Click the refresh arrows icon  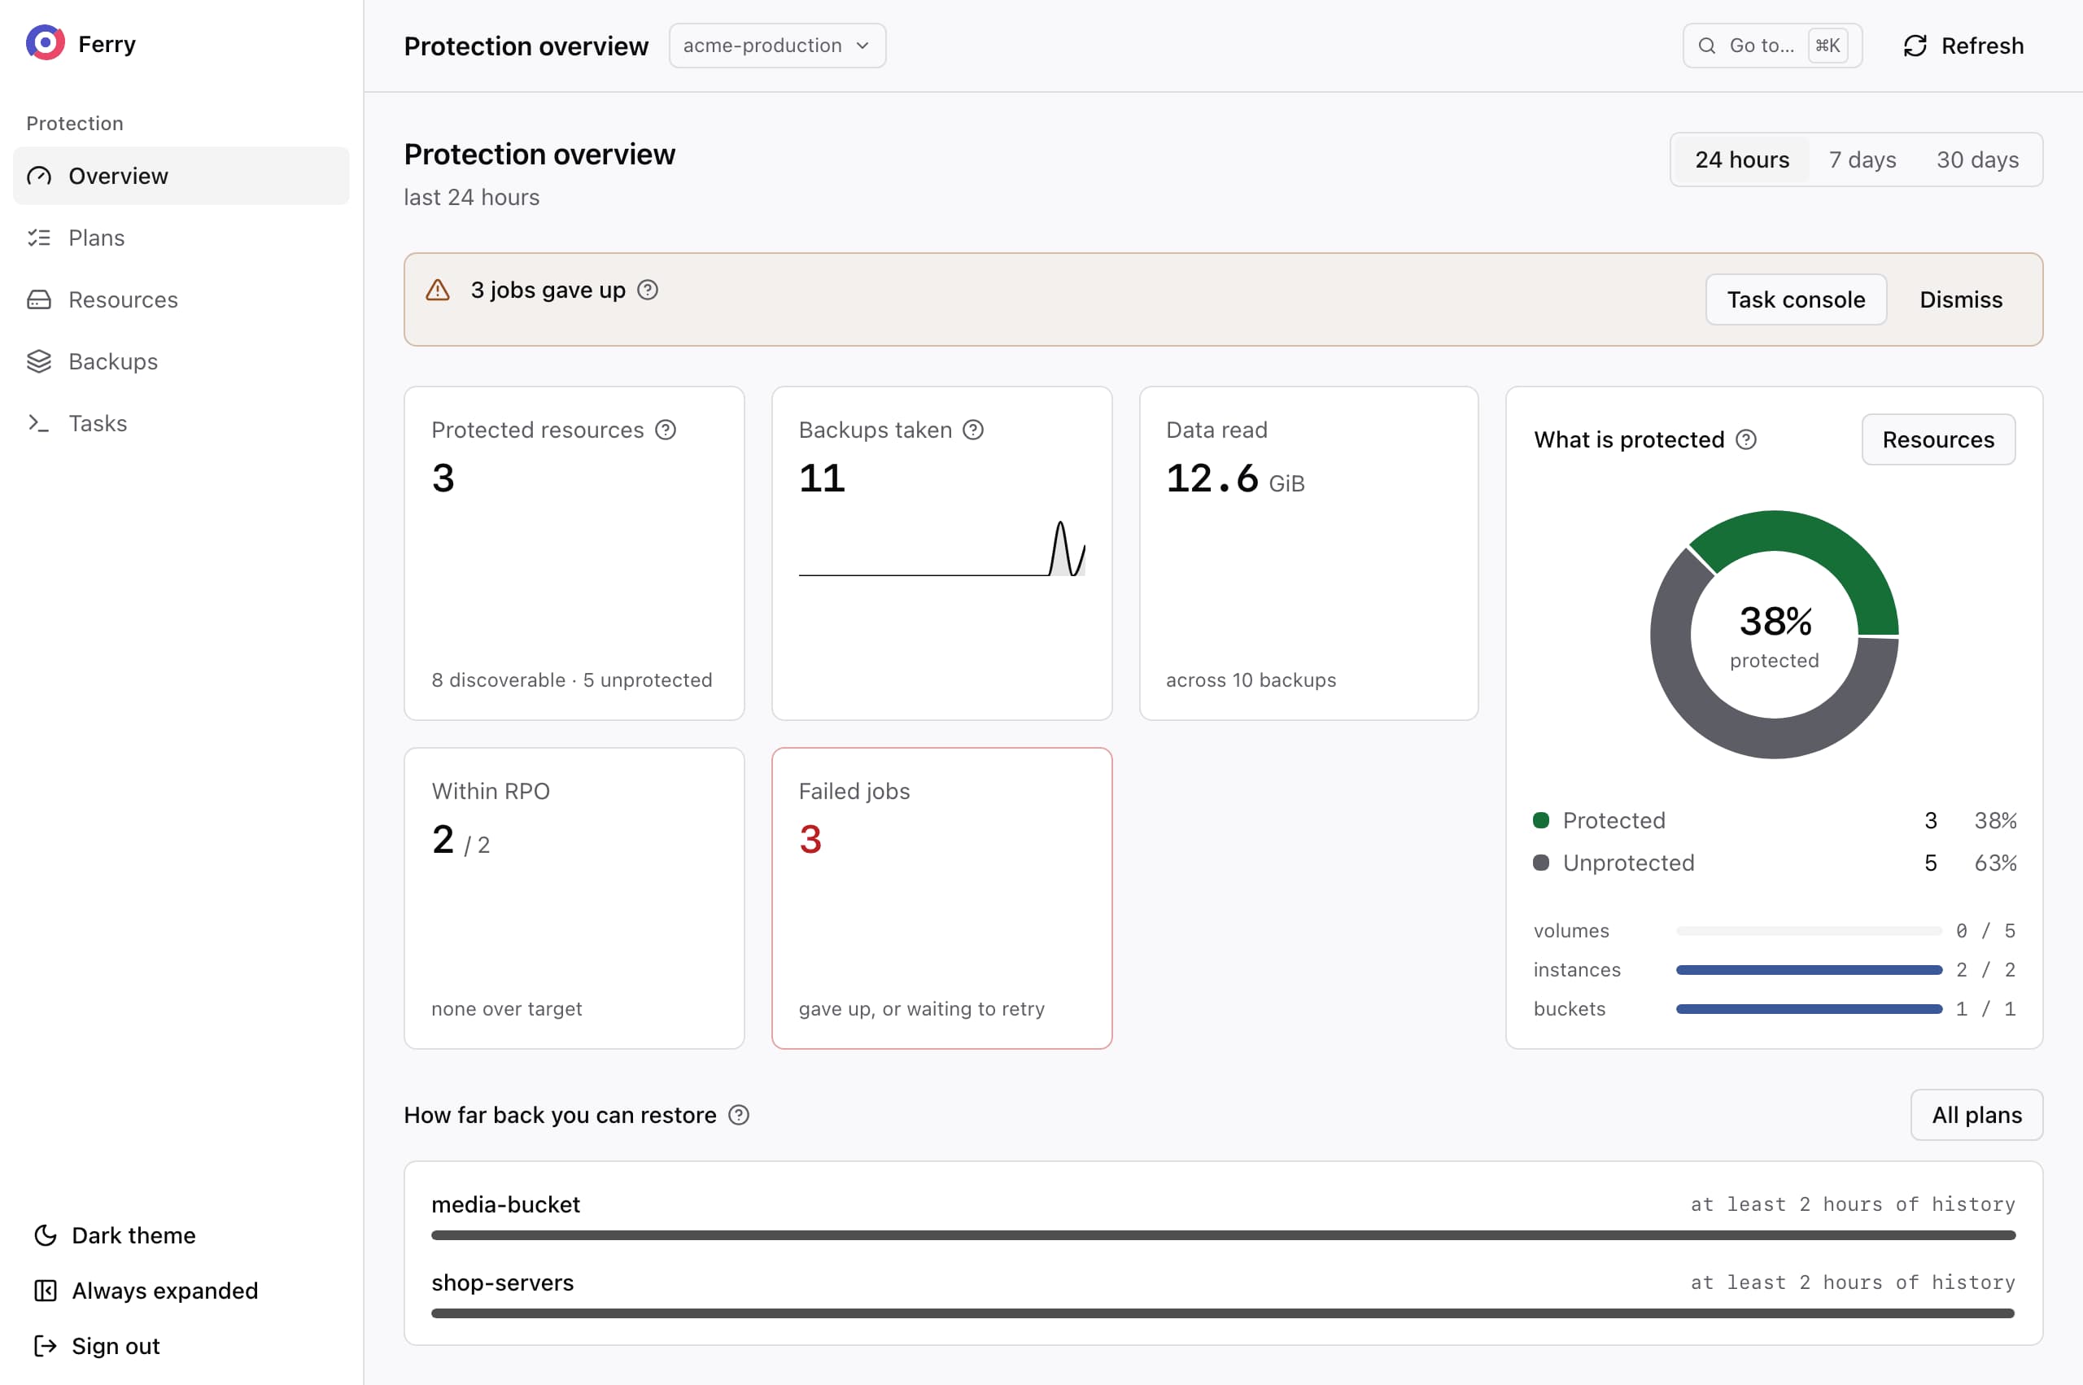1915,46
